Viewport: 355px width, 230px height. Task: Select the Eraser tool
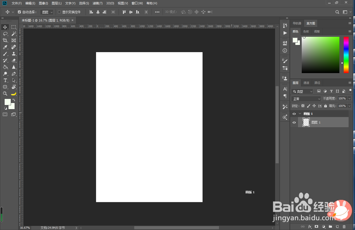coord(14,60)
